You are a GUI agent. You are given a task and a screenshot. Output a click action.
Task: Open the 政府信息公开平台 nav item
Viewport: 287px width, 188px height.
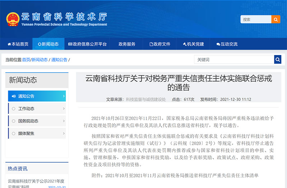click(87, 44)
